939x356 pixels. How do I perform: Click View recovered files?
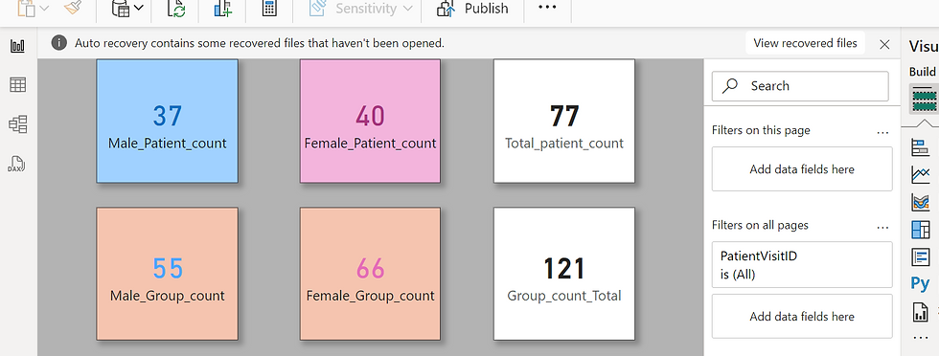pos(805,43)
